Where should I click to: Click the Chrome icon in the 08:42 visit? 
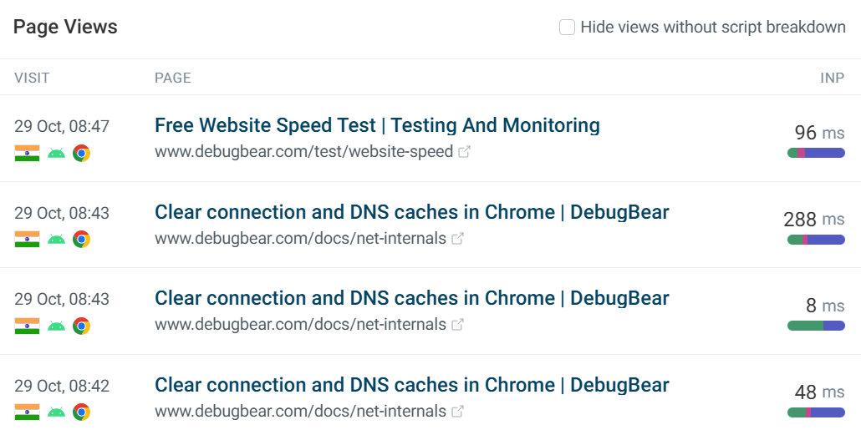pos(81,412)
